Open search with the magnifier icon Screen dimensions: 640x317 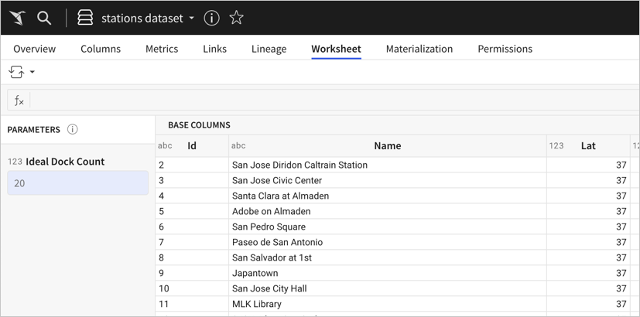point(44,18)
